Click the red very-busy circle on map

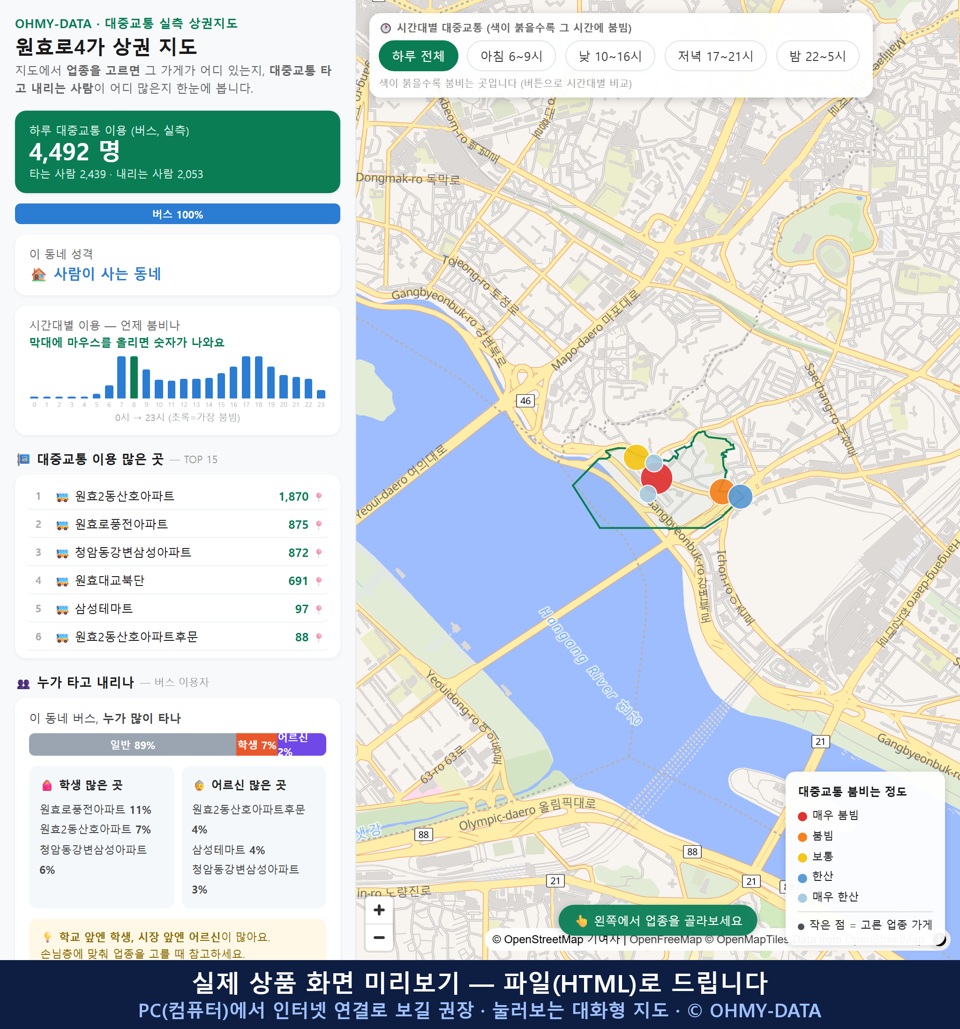tap(657, 478)
